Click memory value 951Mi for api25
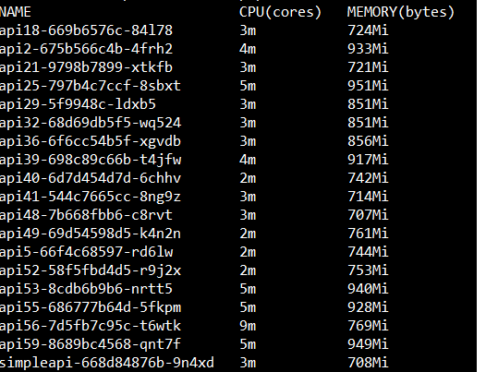The image size is (498, 372). coord(368,86)
